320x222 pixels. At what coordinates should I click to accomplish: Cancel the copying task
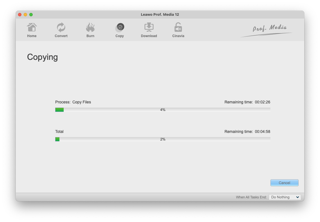(x=284, y=183)
